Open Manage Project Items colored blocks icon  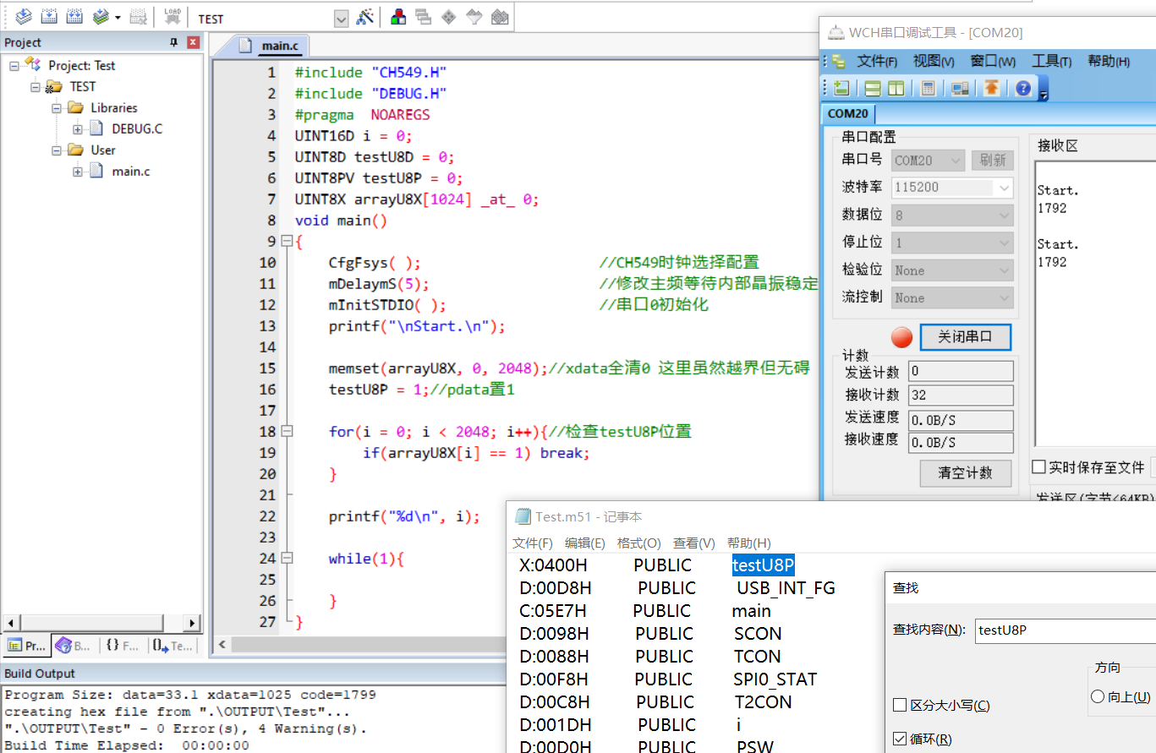click(398, 17)
